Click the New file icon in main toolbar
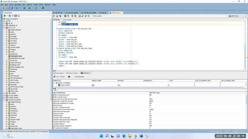Viewport: 248px width, 139px height. pos(3,8)
